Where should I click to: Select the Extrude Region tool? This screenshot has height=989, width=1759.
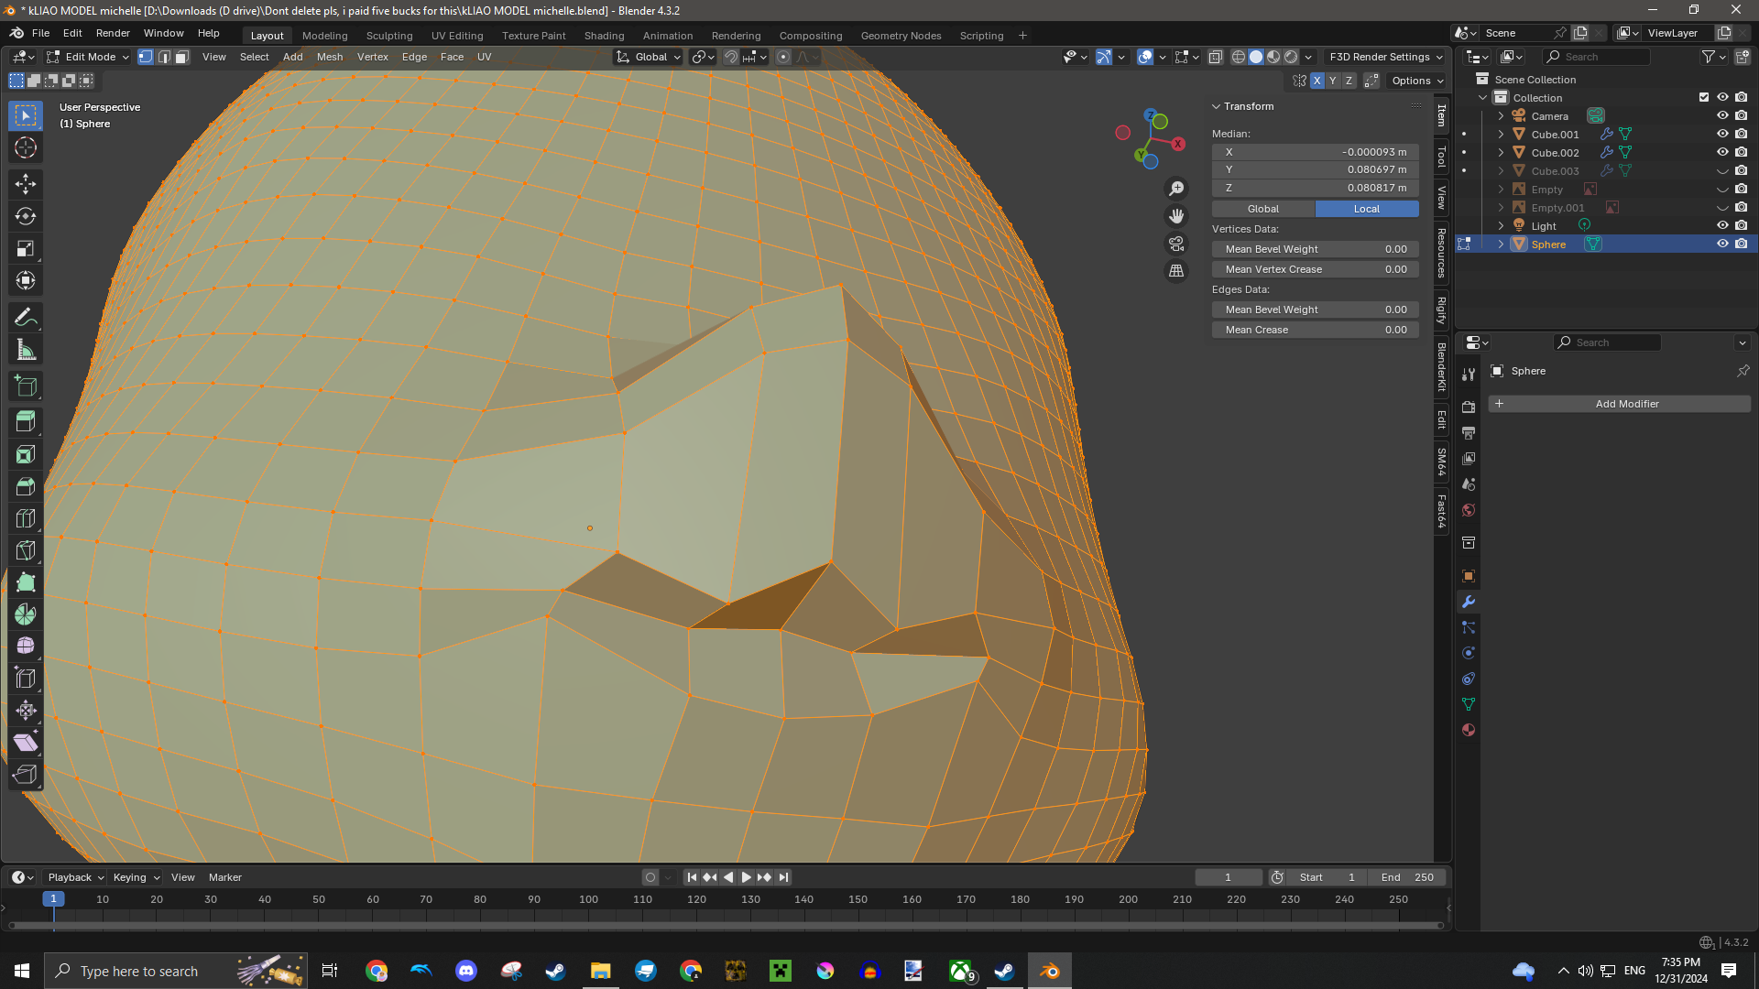pos(26,422)
